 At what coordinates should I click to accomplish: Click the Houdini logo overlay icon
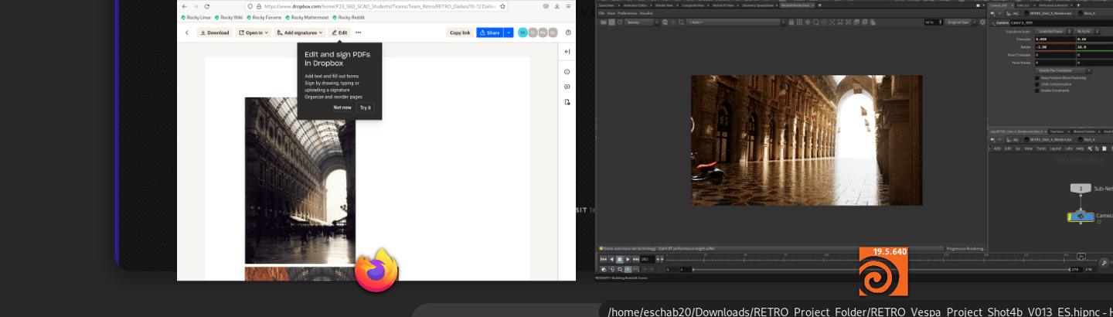point(883,271)
